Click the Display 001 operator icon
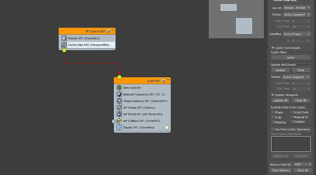 (119, 127)
